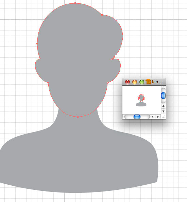The image size is (187, 202).
Task: Click the down scroll arrow in small window
Action: (163, 111)
